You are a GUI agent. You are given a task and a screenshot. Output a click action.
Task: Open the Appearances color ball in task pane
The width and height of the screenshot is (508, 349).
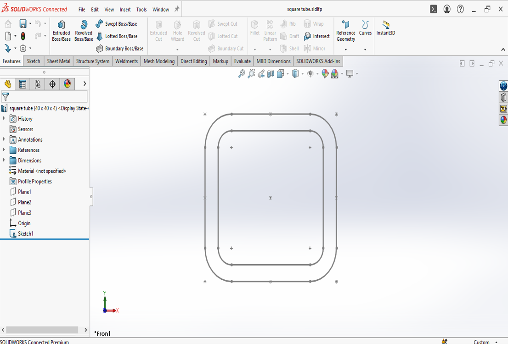(x=503, y=120)
